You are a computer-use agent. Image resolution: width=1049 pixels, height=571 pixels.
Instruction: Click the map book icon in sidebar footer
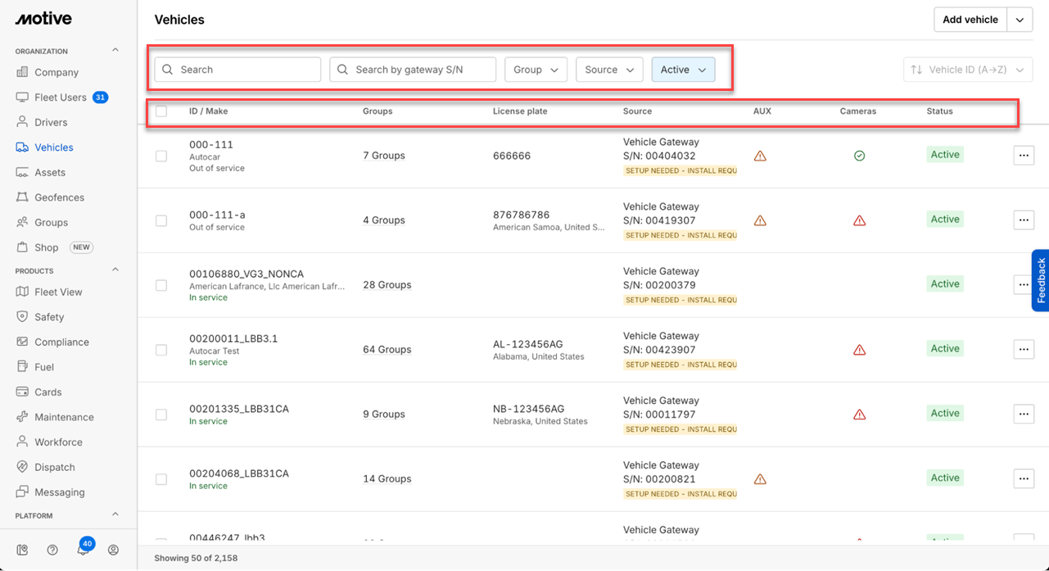(x=22, y=550)
